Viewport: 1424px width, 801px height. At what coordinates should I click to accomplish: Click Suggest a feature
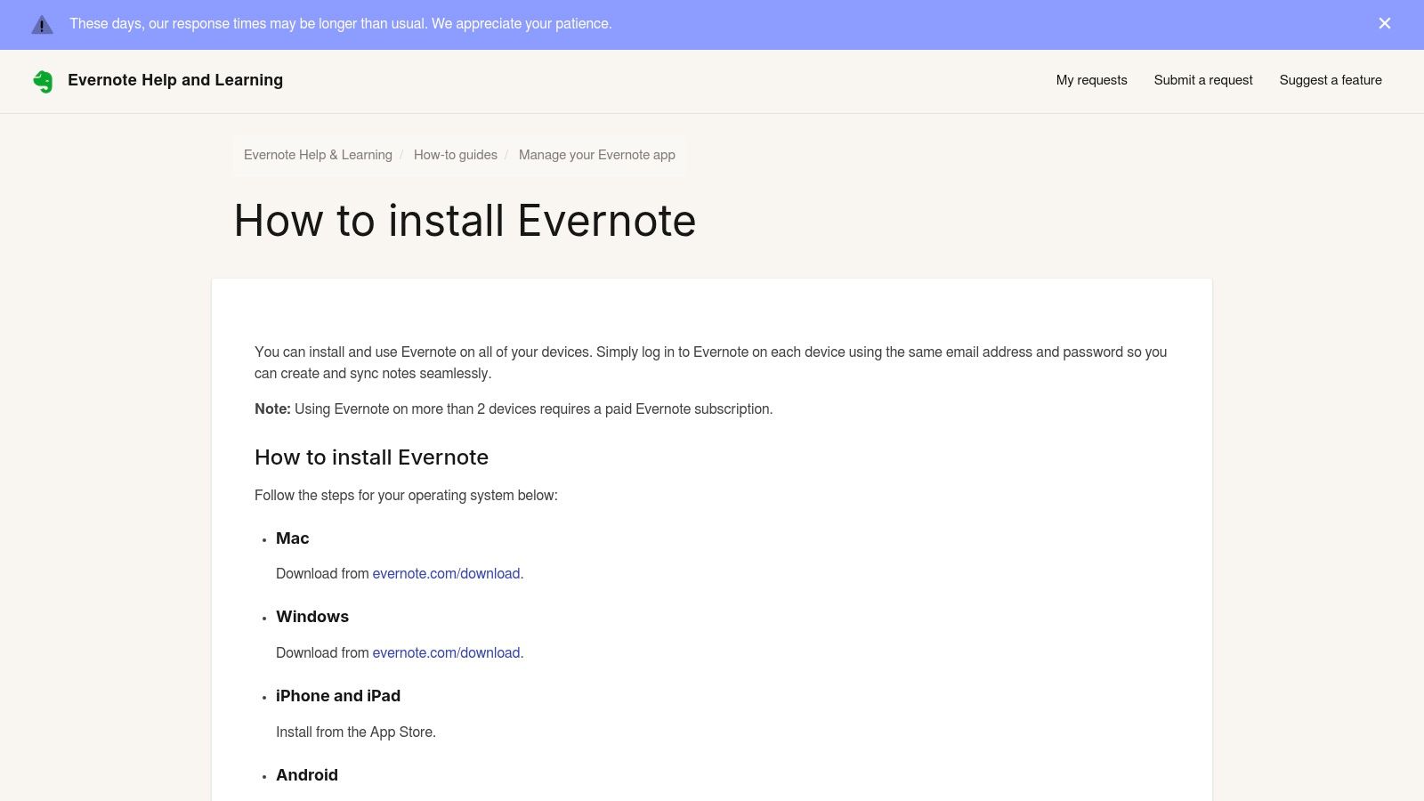[1330, 80]
